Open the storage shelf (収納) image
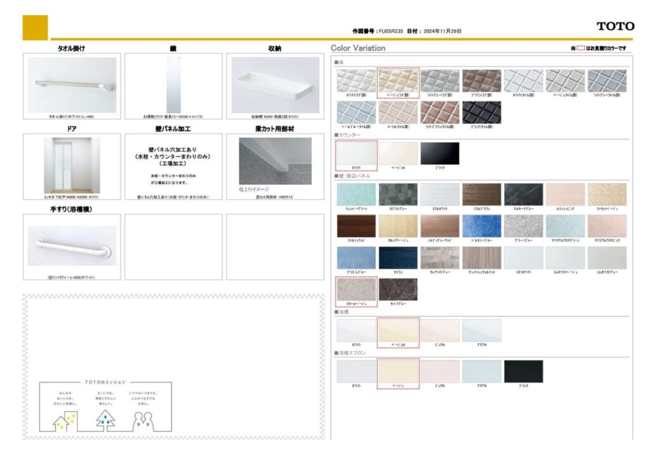The image size is (650, 450). [275, 85]
